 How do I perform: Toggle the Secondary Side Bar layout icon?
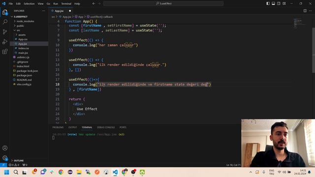click(279, 3)
